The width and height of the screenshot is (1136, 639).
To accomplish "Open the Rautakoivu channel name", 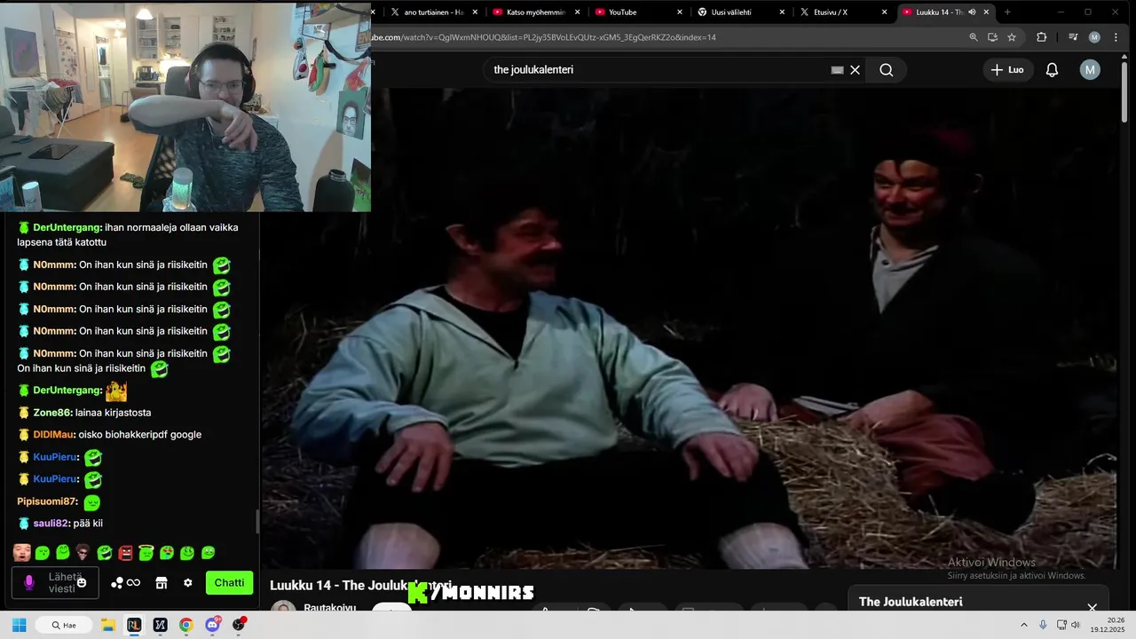I will [x=329, y=608].
